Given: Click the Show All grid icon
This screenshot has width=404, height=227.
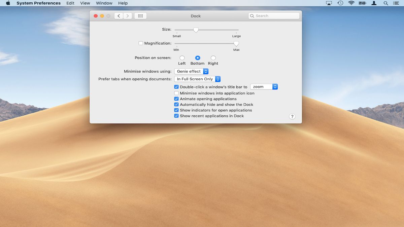Looking at the screenshot, I should pyautogui.click(x=140, y=15).
